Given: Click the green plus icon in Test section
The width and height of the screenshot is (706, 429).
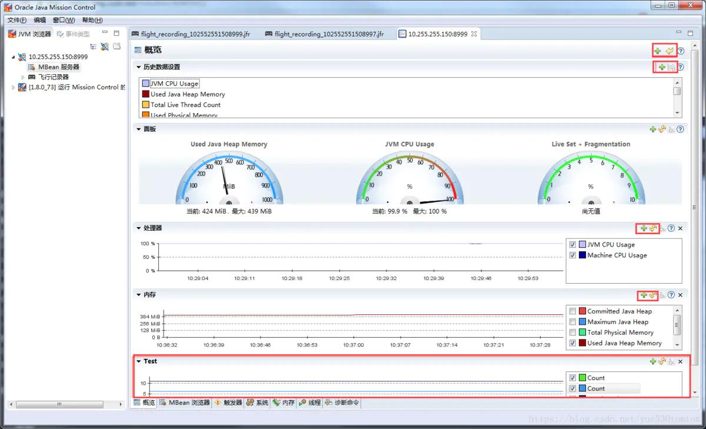Looking at the screenshot, I should click(x=652, y=361).
